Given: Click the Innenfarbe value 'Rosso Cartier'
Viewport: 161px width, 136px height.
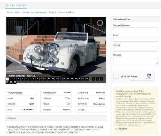Looking at the screenshot, I should tap(99, 104).
